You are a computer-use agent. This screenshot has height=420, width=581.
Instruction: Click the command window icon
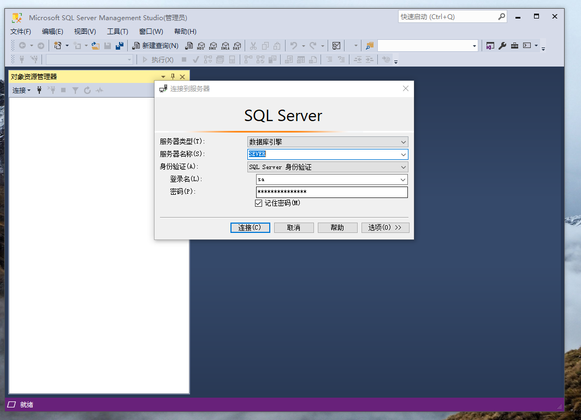click(527, 45)
